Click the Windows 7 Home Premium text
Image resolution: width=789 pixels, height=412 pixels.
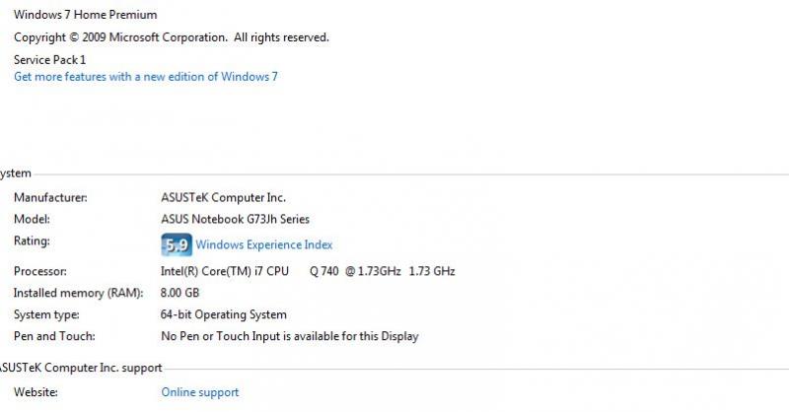point(85,16)
